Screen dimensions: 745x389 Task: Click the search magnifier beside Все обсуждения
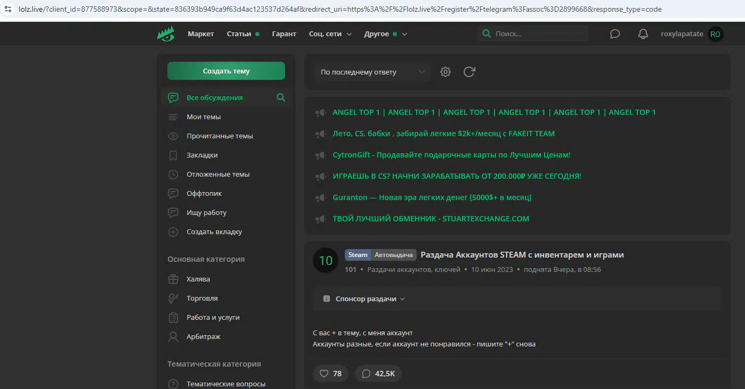pyautogui.click(x=281, y=97)
